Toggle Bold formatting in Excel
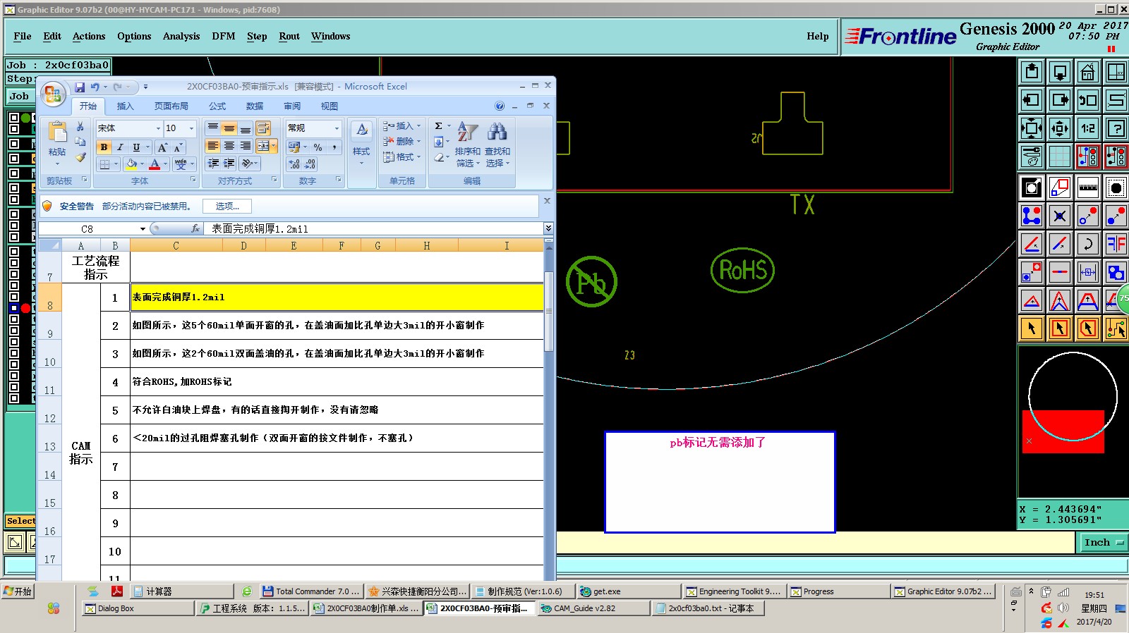 104,147
